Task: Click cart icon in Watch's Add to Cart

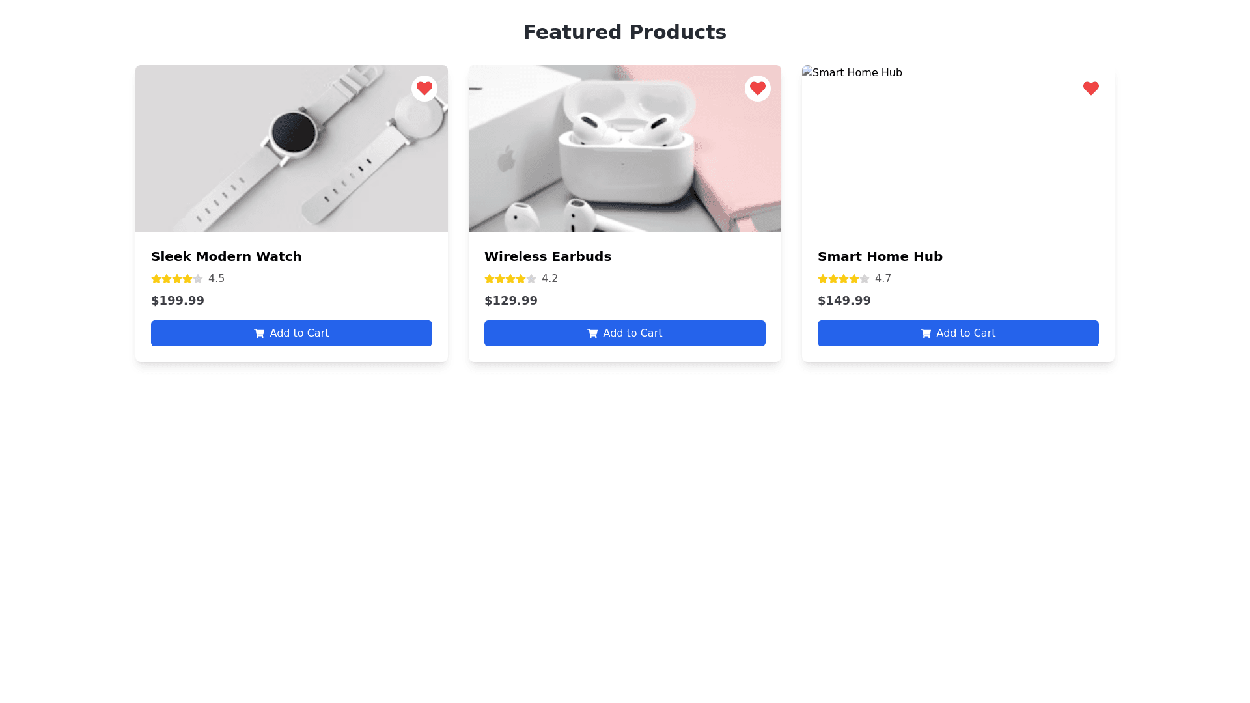Action: pos(259,333)
